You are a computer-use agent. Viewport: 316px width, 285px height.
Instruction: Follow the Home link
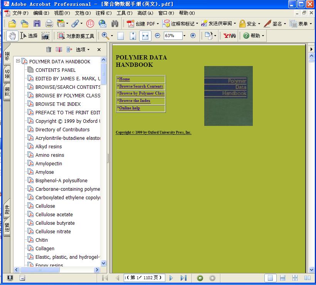coord(124,79)
